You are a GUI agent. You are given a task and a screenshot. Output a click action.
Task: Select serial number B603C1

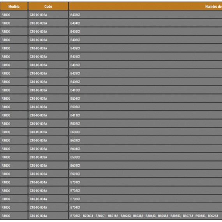75,132
